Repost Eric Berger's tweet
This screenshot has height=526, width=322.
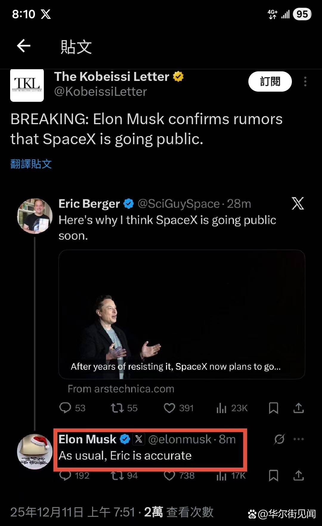(117, 408)
